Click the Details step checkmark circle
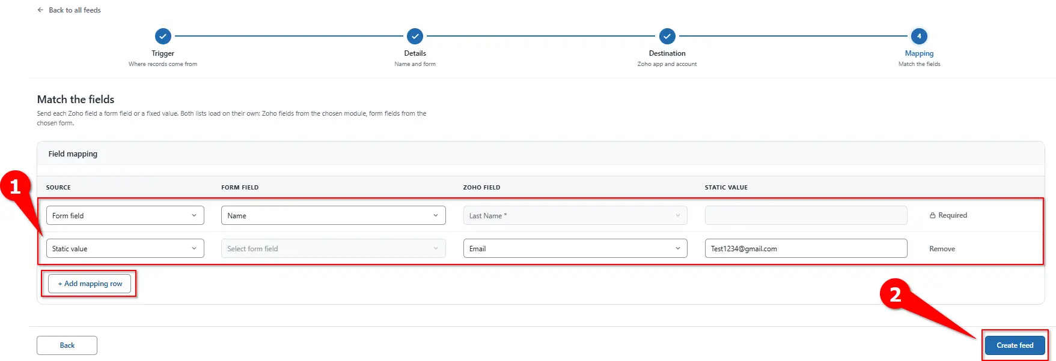1056x361 pixels. click(x=415, y=36)
